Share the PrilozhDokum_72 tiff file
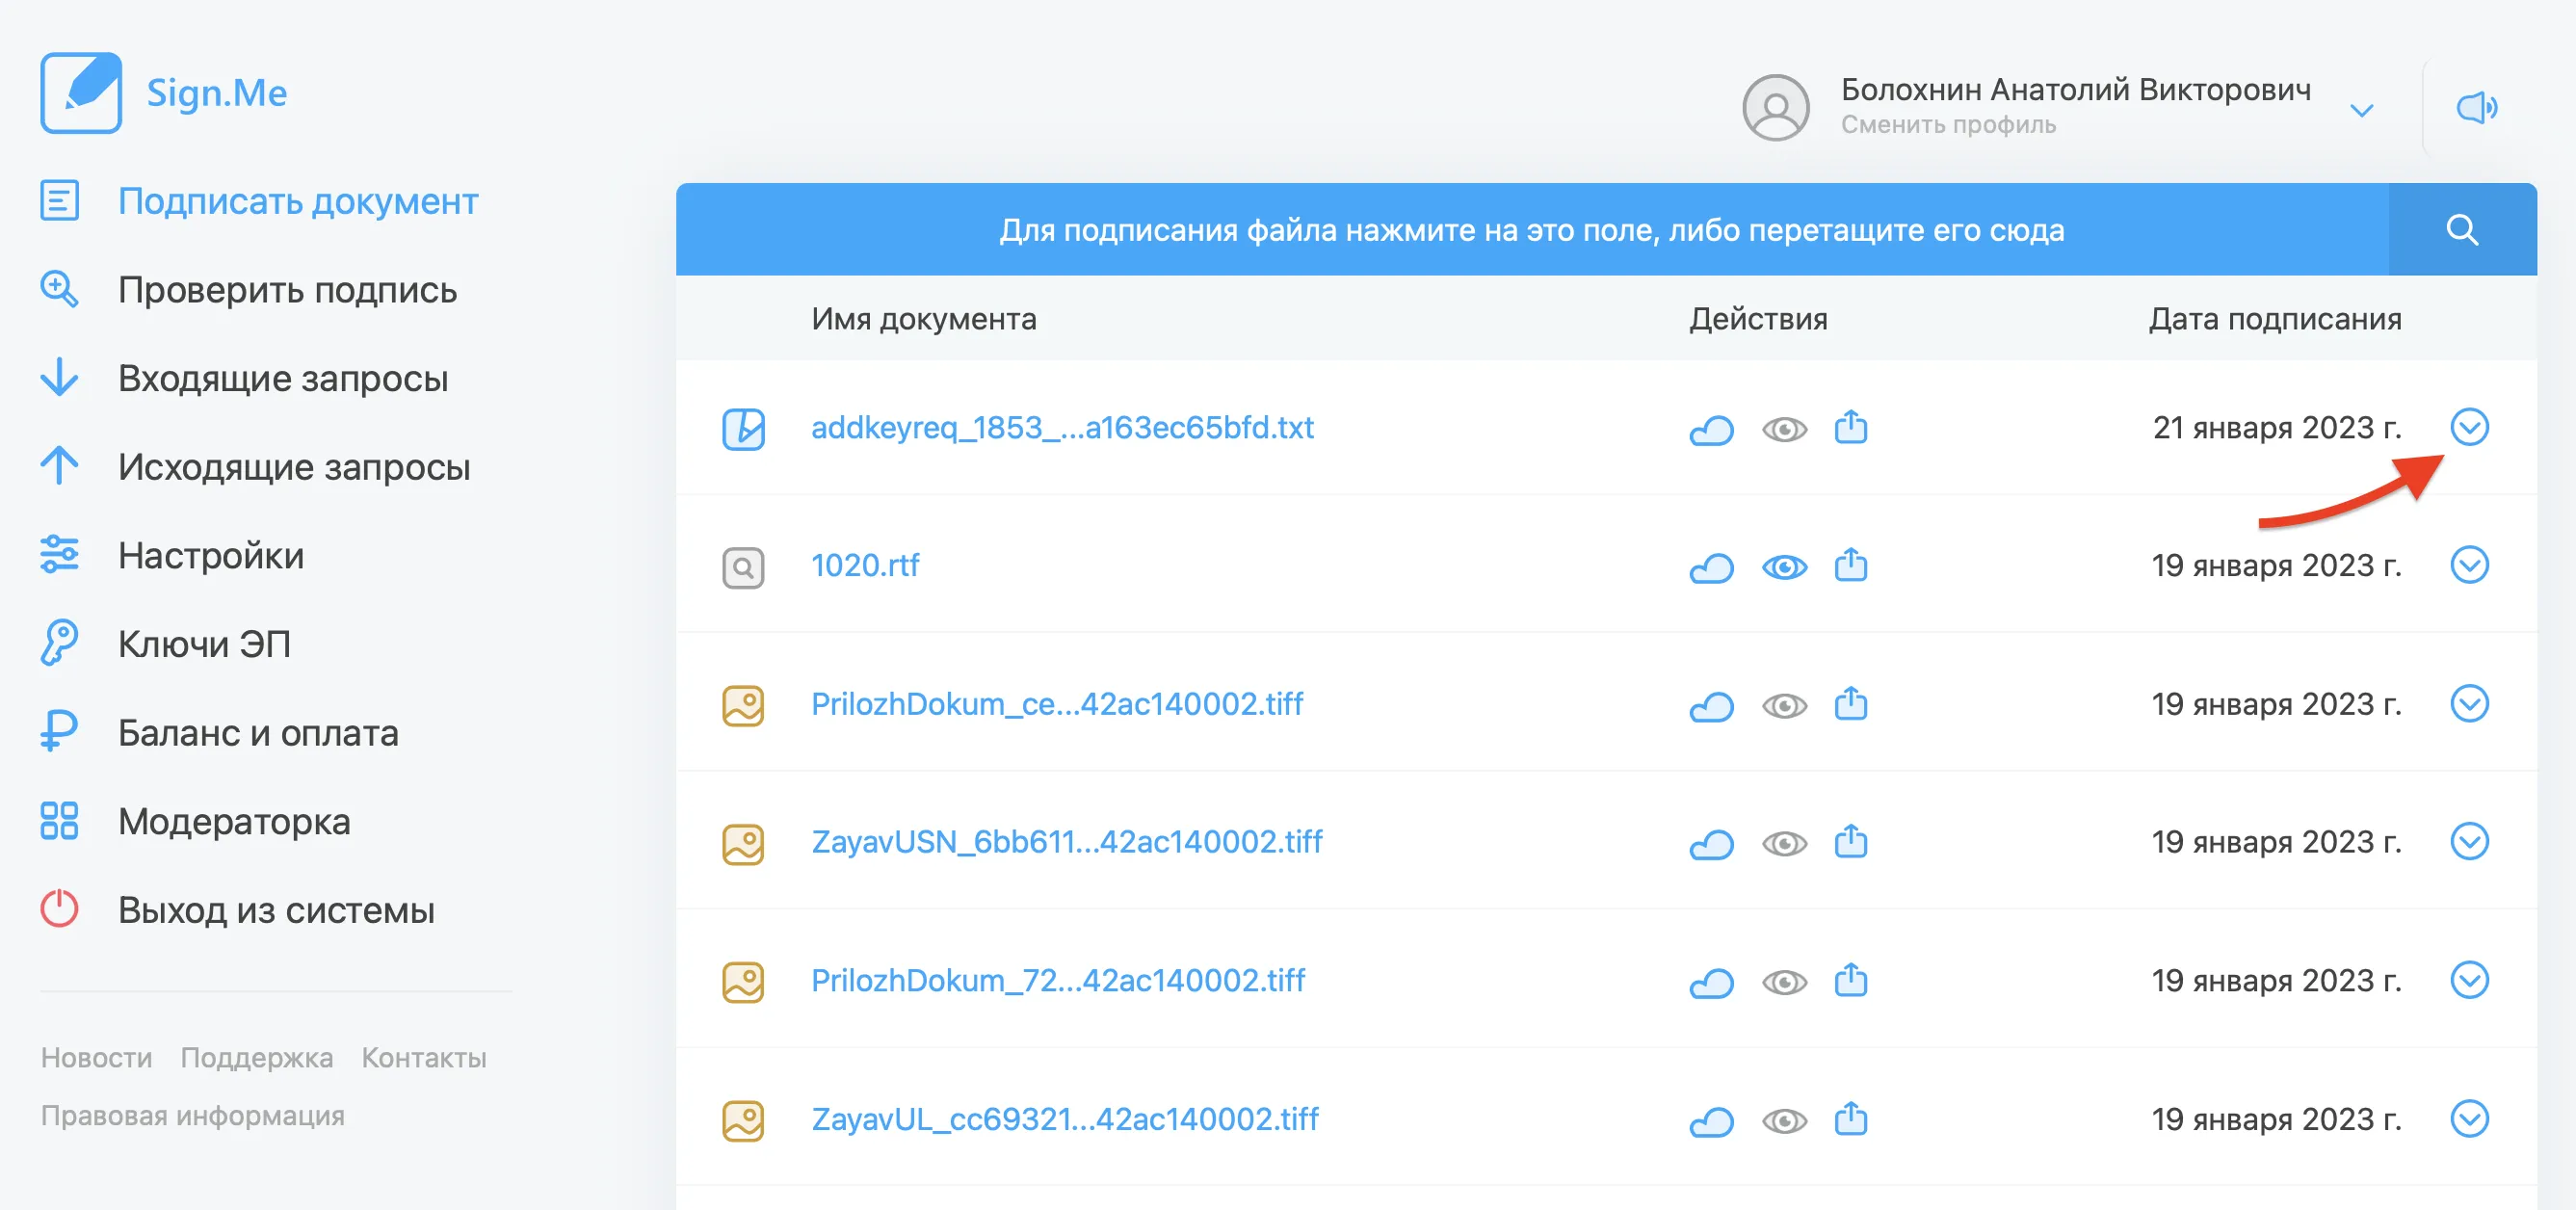2576x1210 pixels. [1851, 981]
